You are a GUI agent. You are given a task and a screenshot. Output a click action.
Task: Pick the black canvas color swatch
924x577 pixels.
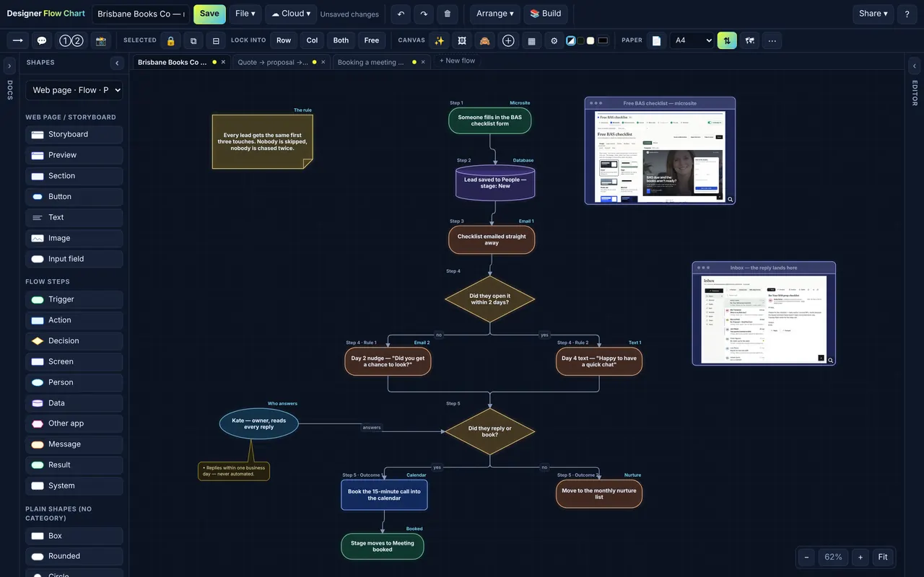[603, 40]
